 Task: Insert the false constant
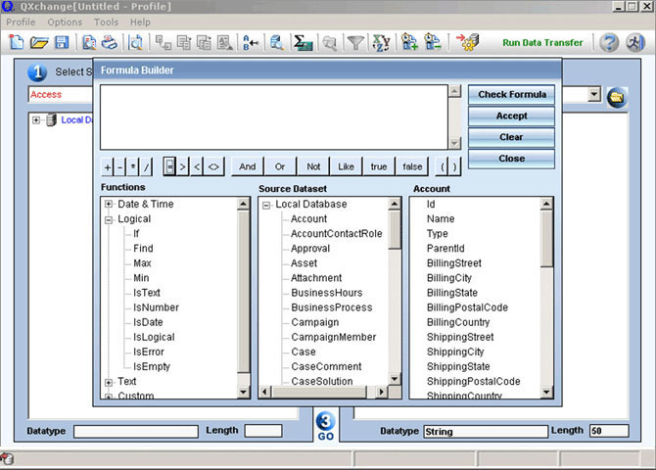(412, 166)
